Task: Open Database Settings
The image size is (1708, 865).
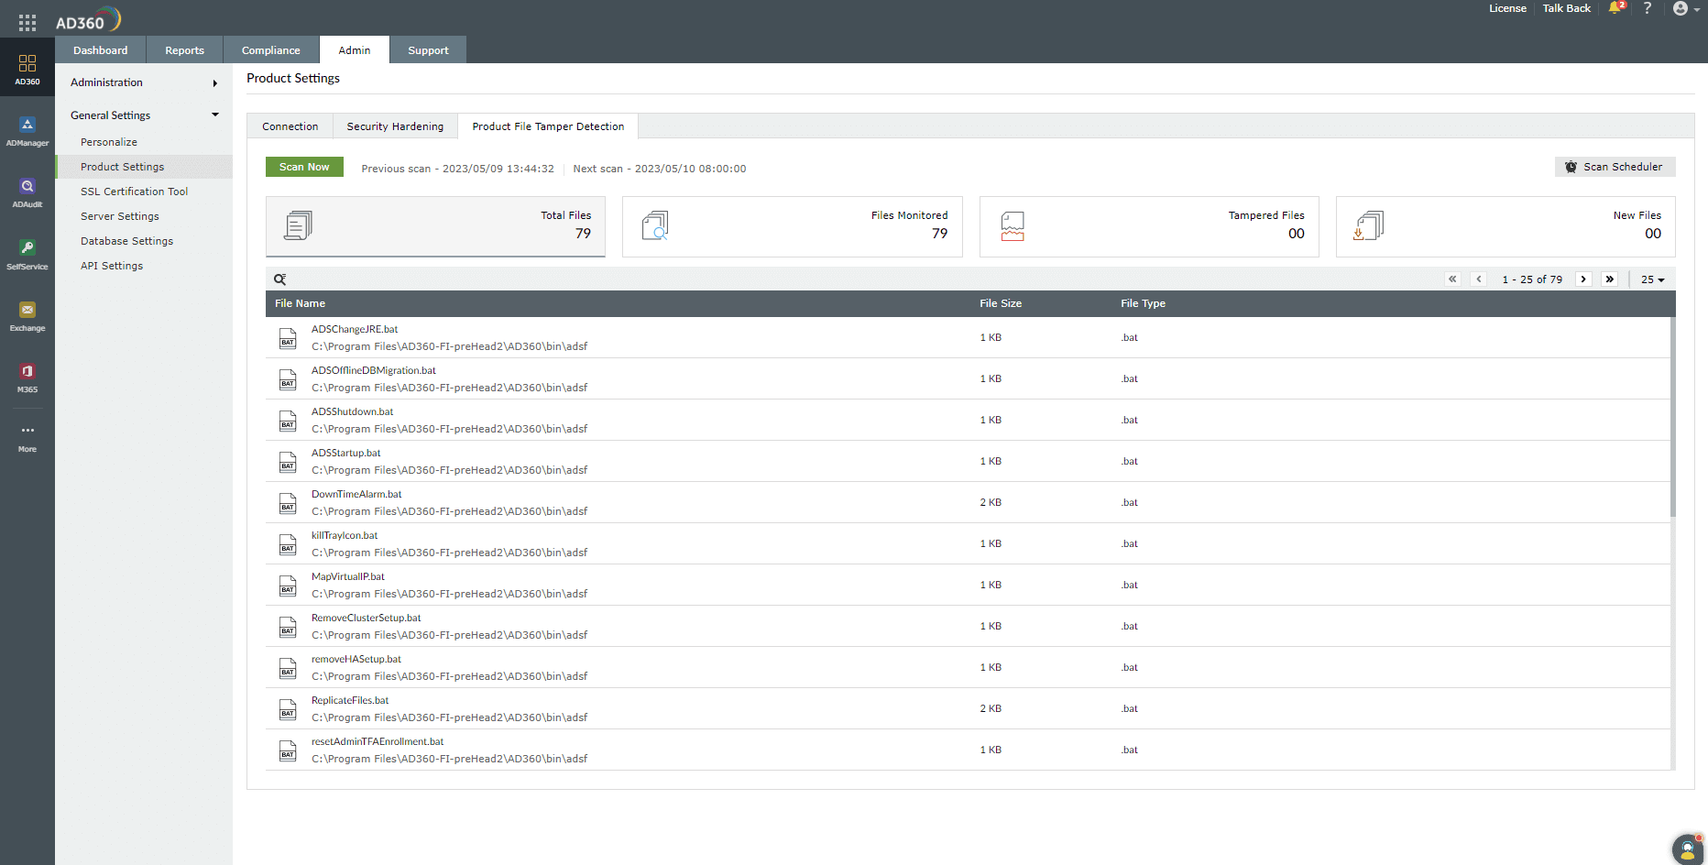Action: [x=126, y=241]
